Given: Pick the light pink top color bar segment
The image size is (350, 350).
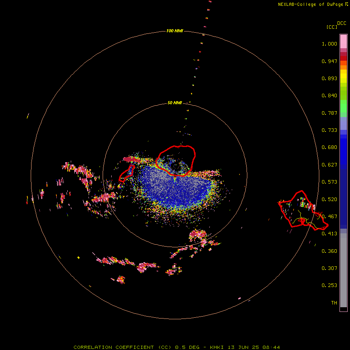Looking at the screenshot, I should coord(343,42).
